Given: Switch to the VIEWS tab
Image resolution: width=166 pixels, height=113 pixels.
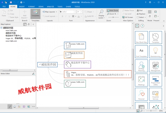Looking at the screenshot, I should pyautogui.click(x=41, y=6).
